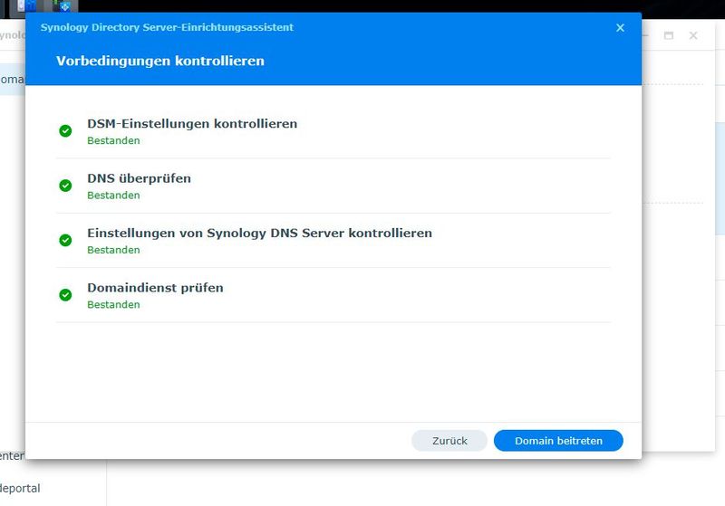This screenshot has width=725, height=506.
Task: Select the Domaindienst prüfen heading
Action: [x=155, y=288]
